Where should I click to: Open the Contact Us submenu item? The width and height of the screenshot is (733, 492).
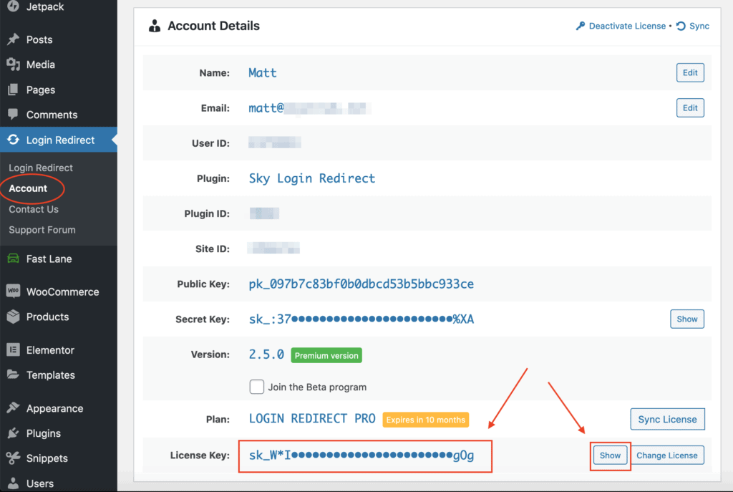pyautogui.click(x=34, y=209)
